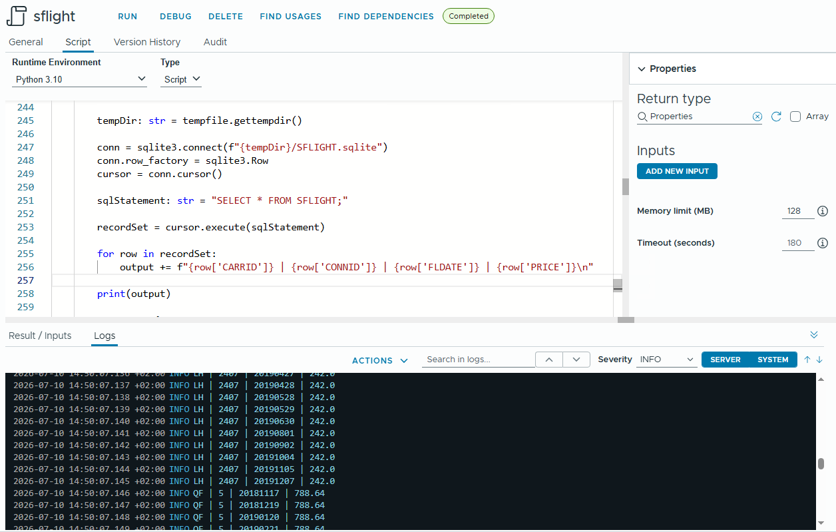Jump to next log search match
This screenshot has width=836, height=532.
[x=576, y=360]
